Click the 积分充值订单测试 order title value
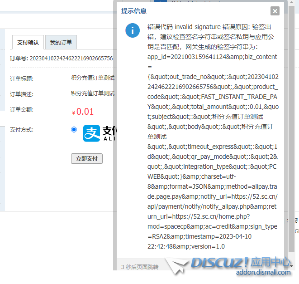Image resolution: width=299 pixels, height=284 pixels. (x=93, y=78)
